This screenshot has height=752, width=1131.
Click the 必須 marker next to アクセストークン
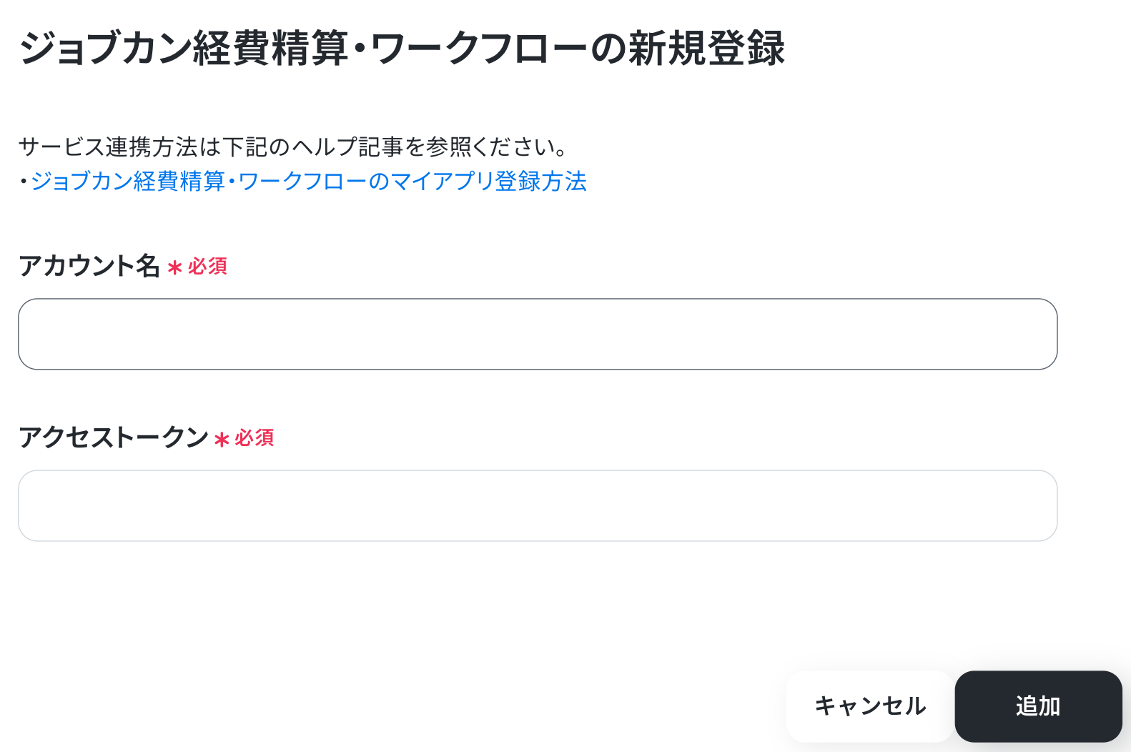click(x=255, y=438)
